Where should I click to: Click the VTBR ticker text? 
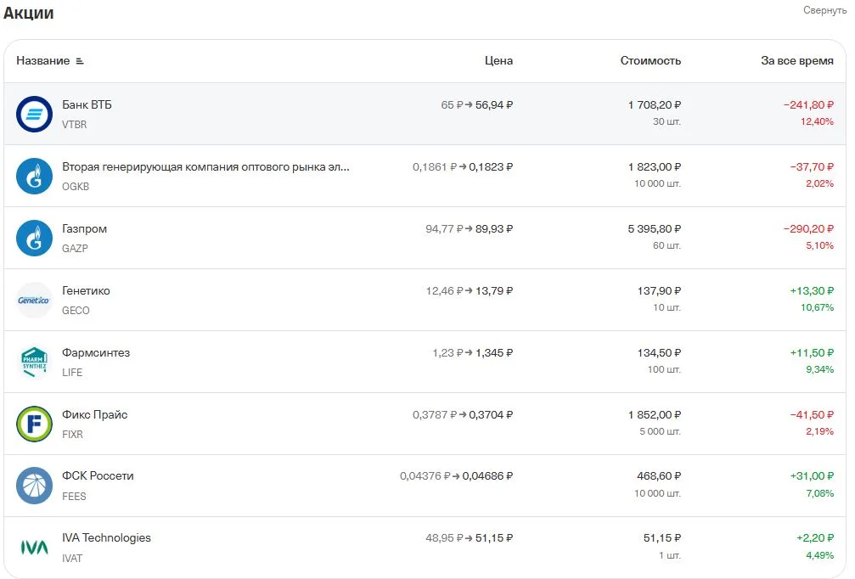pos(74,124)
